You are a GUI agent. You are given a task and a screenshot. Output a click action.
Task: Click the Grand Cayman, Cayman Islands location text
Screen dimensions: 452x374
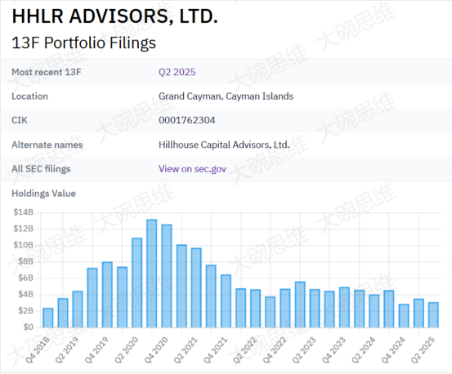click(x=226, y=96)
